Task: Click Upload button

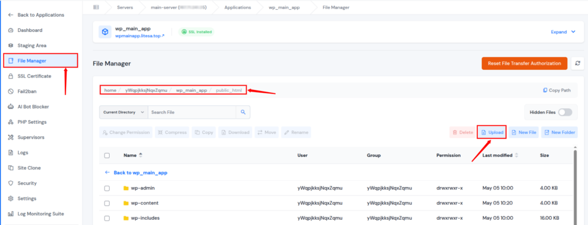Action: pos(492,132)
